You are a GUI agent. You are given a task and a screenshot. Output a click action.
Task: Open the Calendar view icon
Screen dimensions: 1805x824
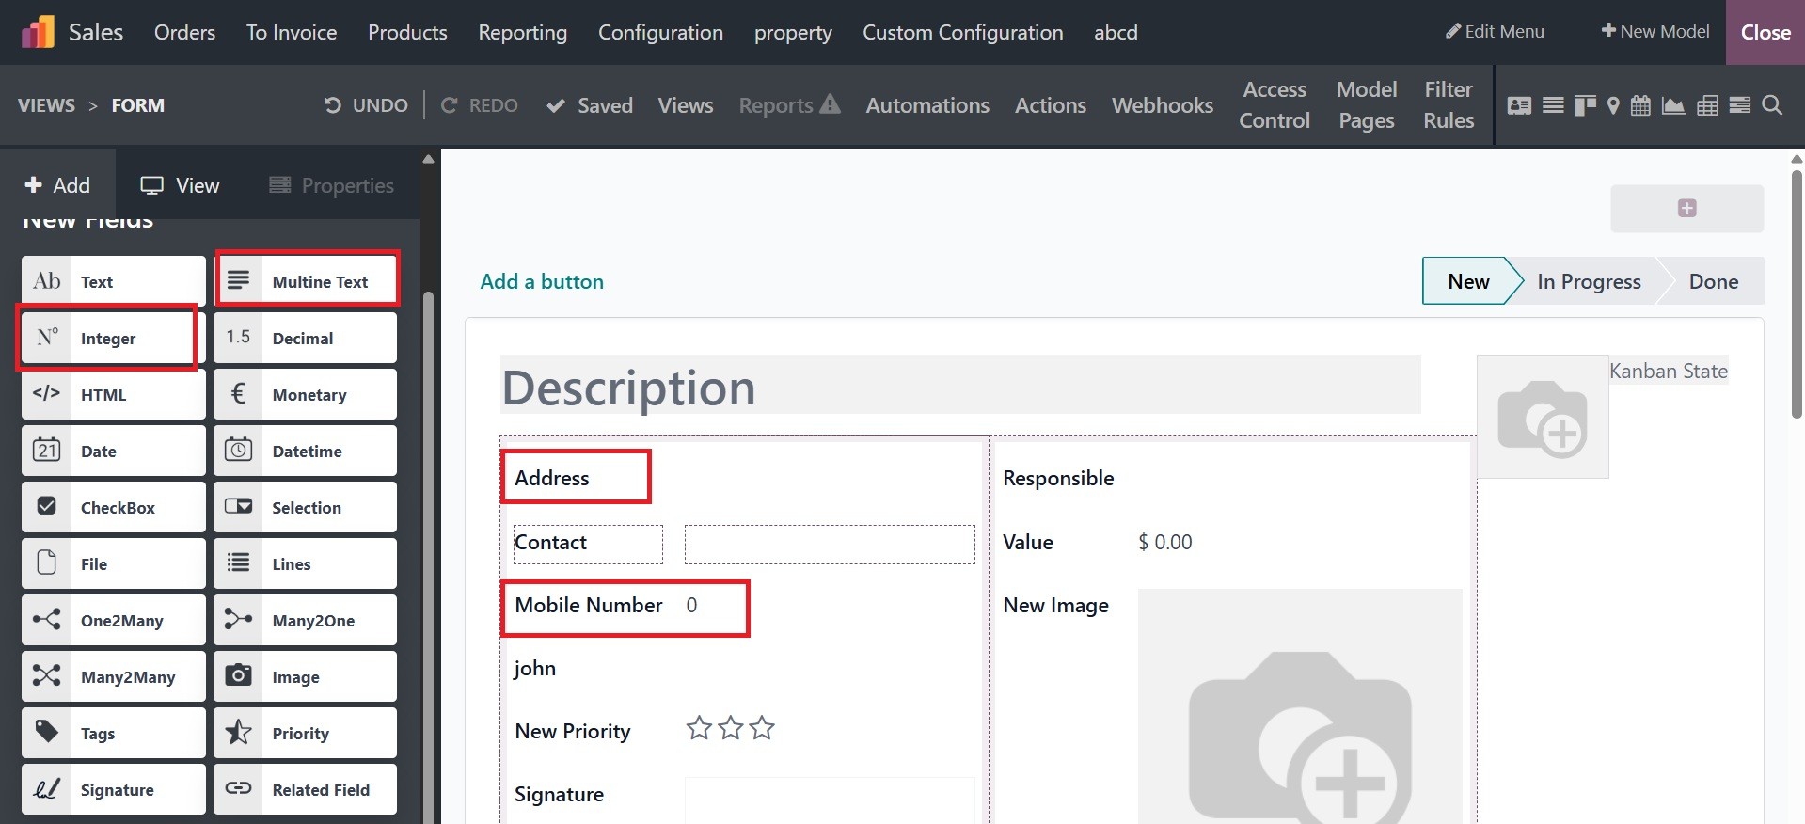(1640, 105)
